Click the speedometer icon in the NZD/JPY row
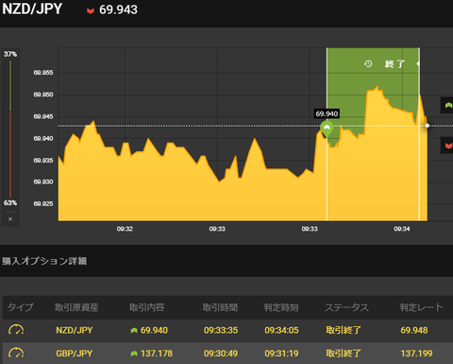 click(x=16, y=330)
